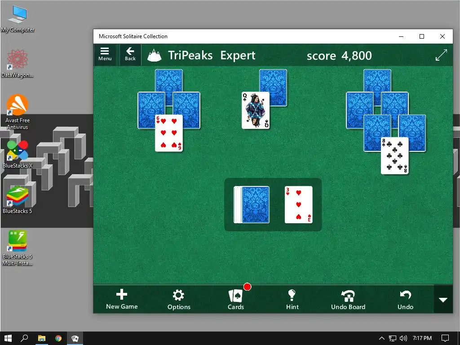Close the Microsoft Solitaire Collection window
Screen dimensions: 460x345
click(x=442, y=36)
